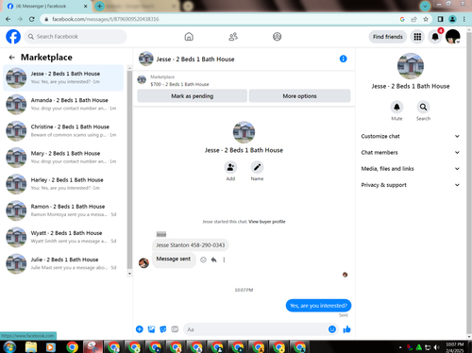This screenshot has width=472, height=353.
Task: Reload the page in Chrome
Action: pyautogui.click(x=32, y=19)
